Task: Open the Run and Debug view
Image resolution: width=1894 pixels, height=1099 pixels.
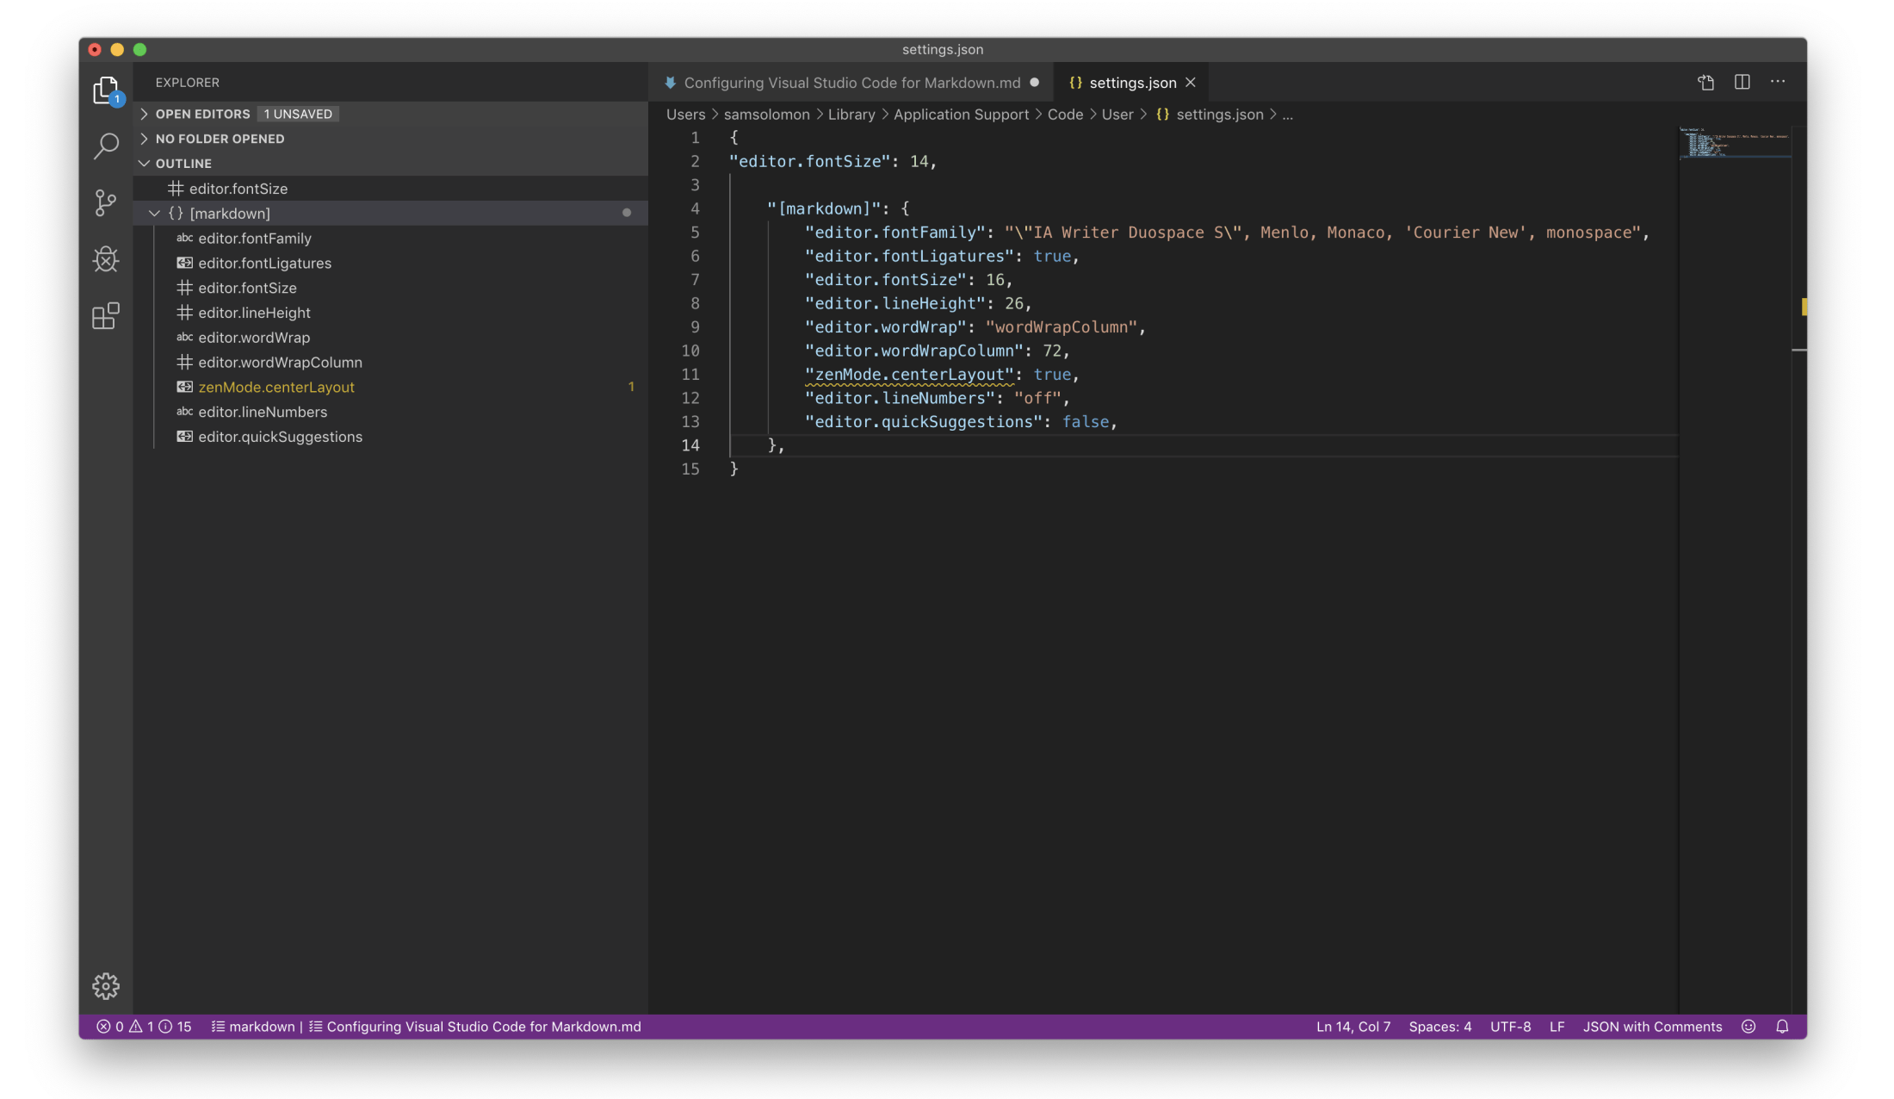Action: 106,259
